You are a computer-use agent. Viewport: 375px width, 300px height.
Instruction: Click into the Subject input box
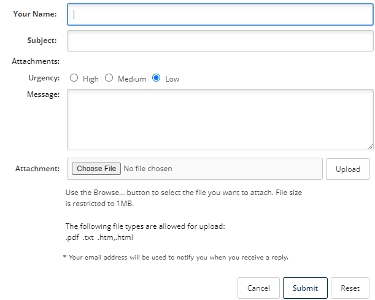[220, 40]
